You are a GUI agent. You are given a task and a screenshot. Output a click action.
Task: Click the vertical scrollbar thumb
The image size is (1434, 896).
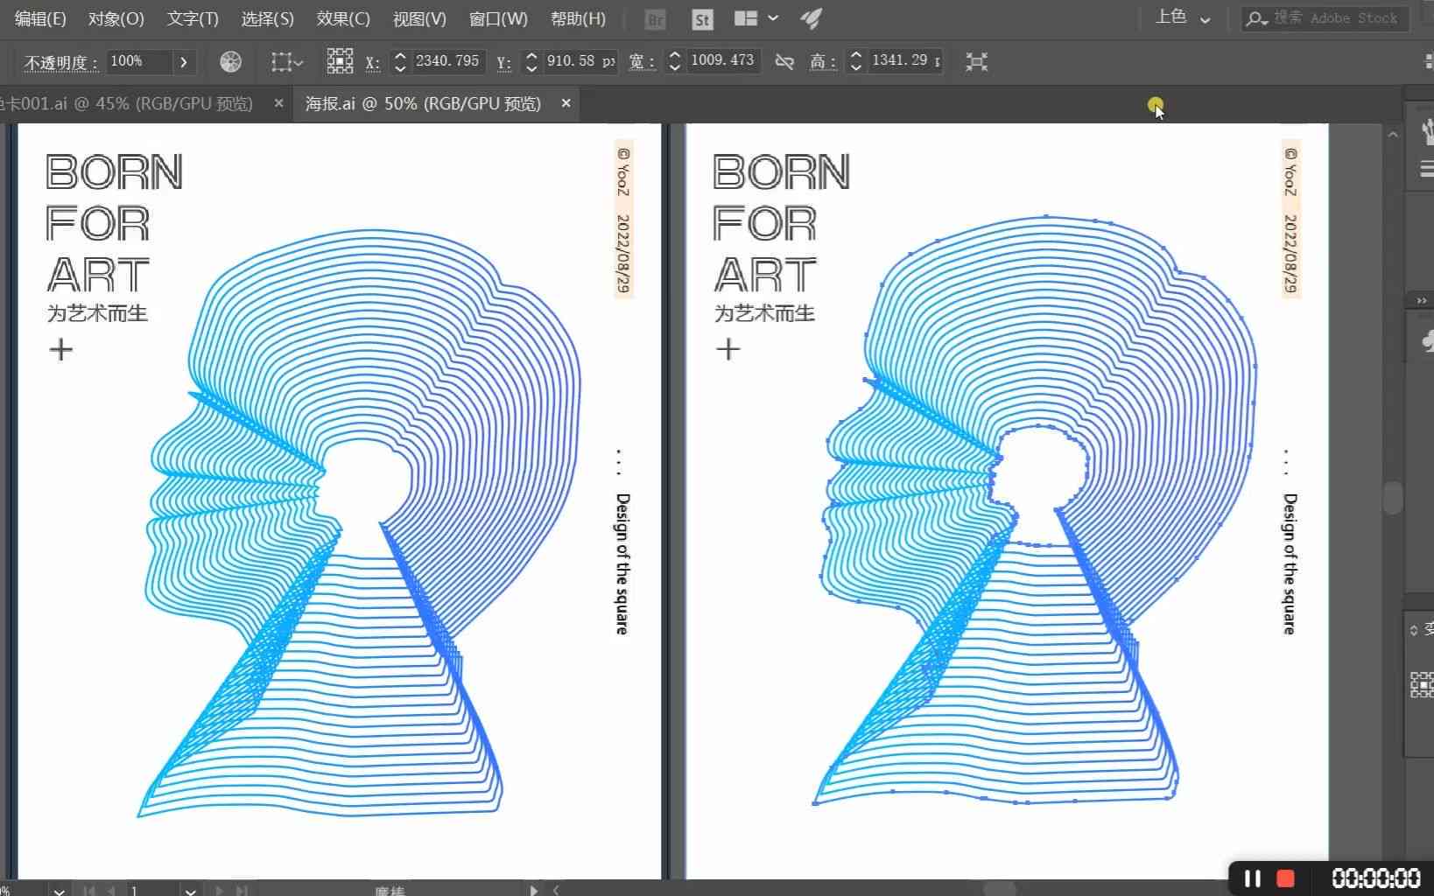pyautogui.click(x=1393, y=498)
